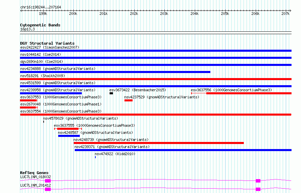Viewport: 301px width, 193px height.
Task: Click the 201k ruler tick label
Action: click(x=104, y=14)
